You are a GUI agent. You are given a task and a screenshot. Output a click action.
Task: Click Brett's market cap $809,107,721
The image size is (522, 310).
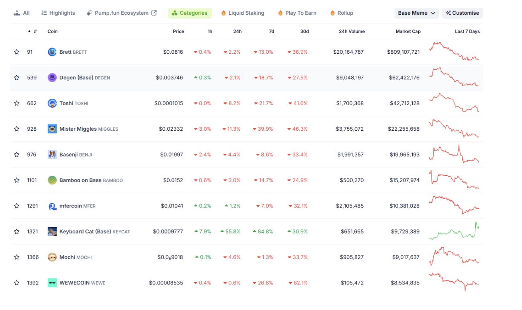(403, 52)
